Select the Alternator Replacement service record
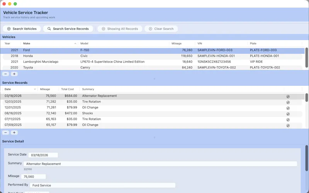Image resolution: width=309 pixels, height=193 pixels. click(x=152, y=96)
